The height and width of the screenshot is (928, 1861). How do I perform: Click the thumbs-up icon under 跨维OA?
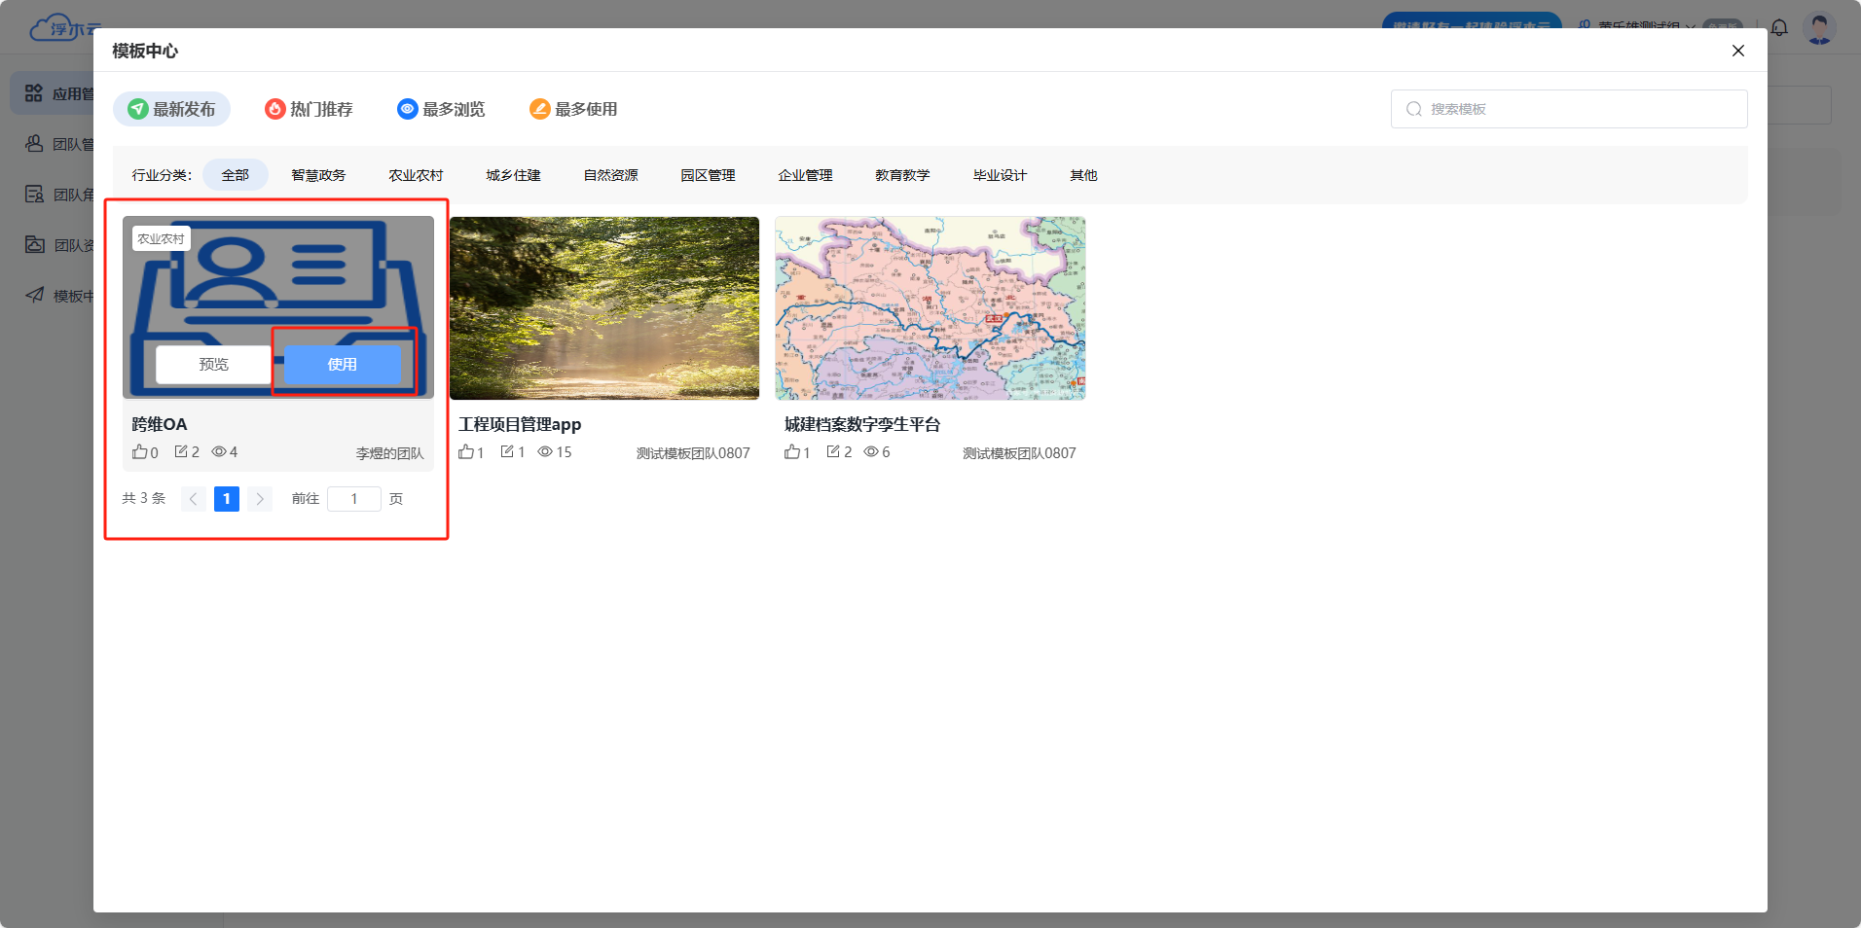(139, 452)
